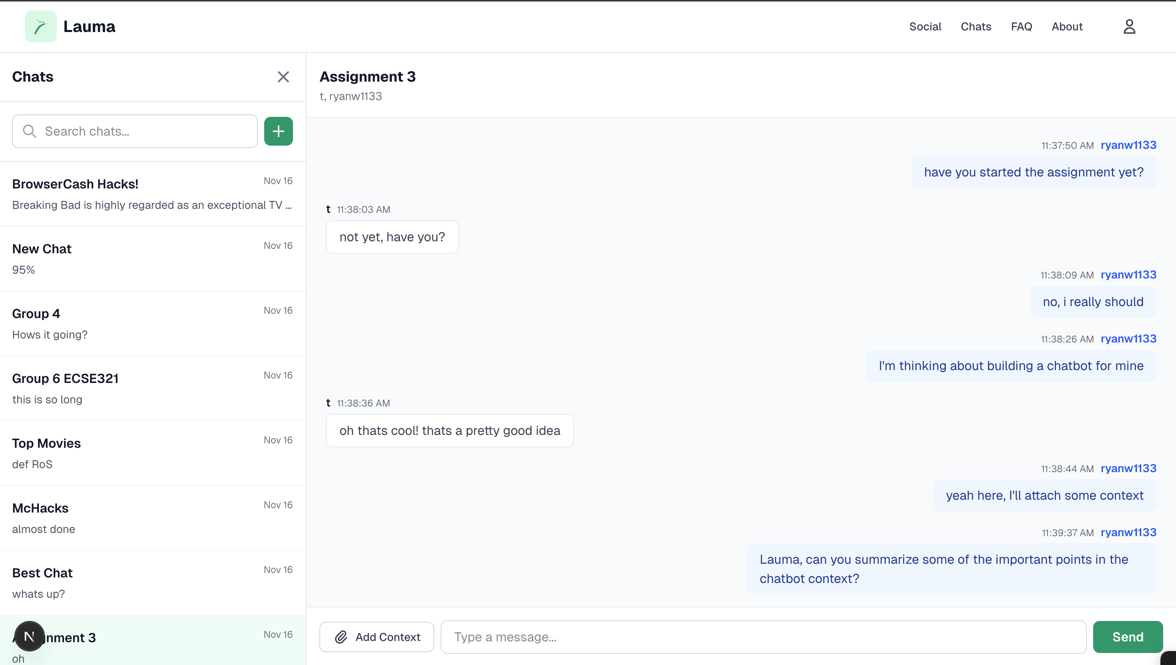Close the Chats sidebar panel
This screenshot has height=665, width=1176.
click(283, 77)
